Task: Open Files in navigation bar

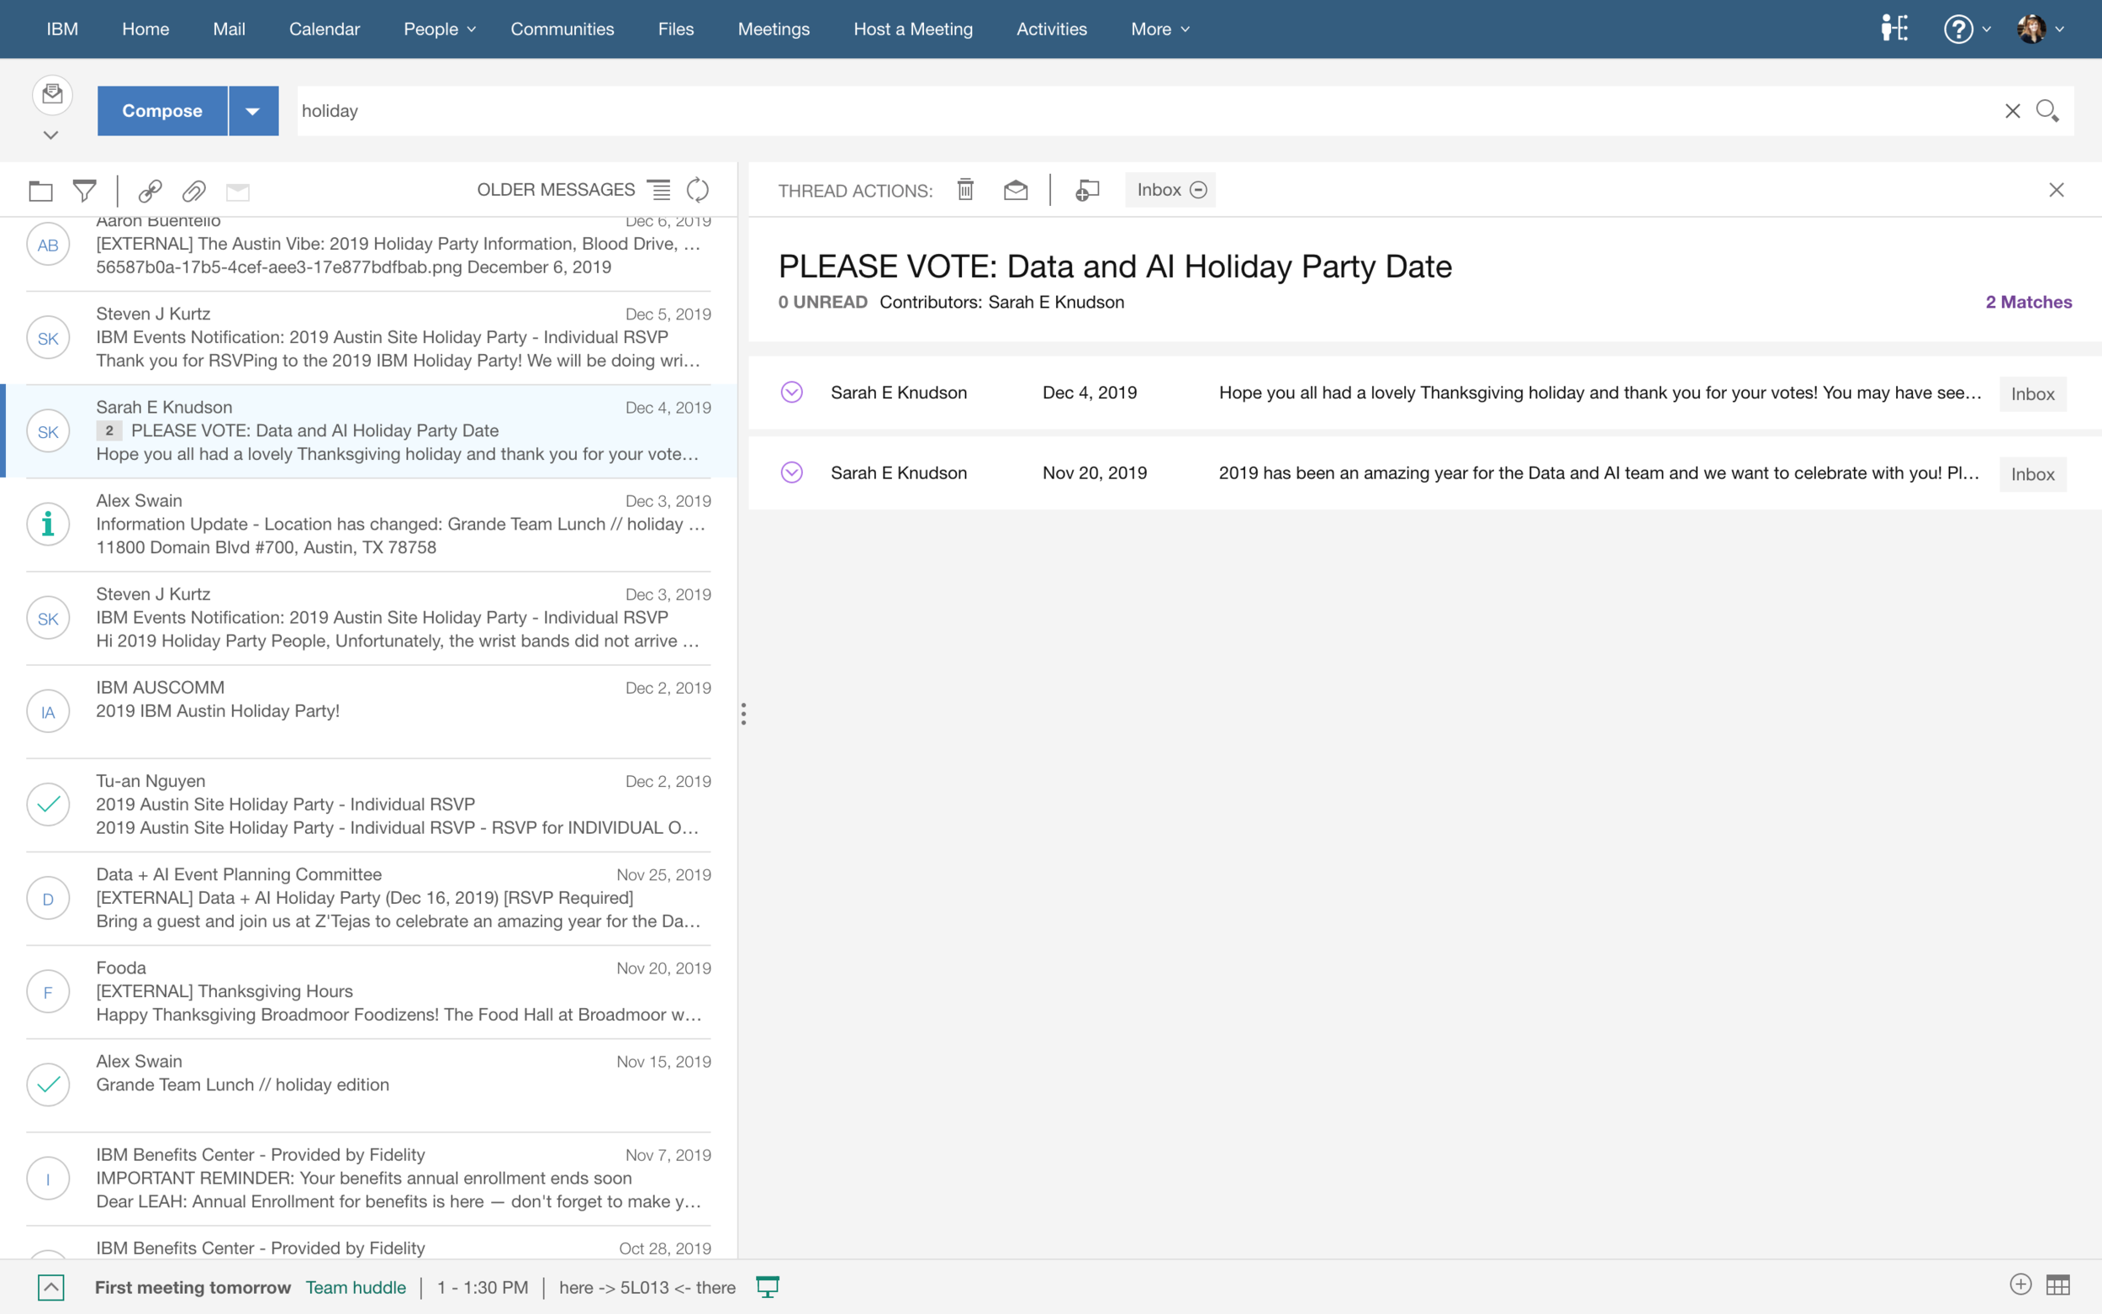Action: [676, 29]
